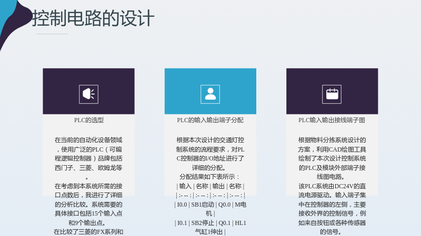
Task: Click the PLC输入输出接线端子图 heading
Action: [x=332, y=120]
